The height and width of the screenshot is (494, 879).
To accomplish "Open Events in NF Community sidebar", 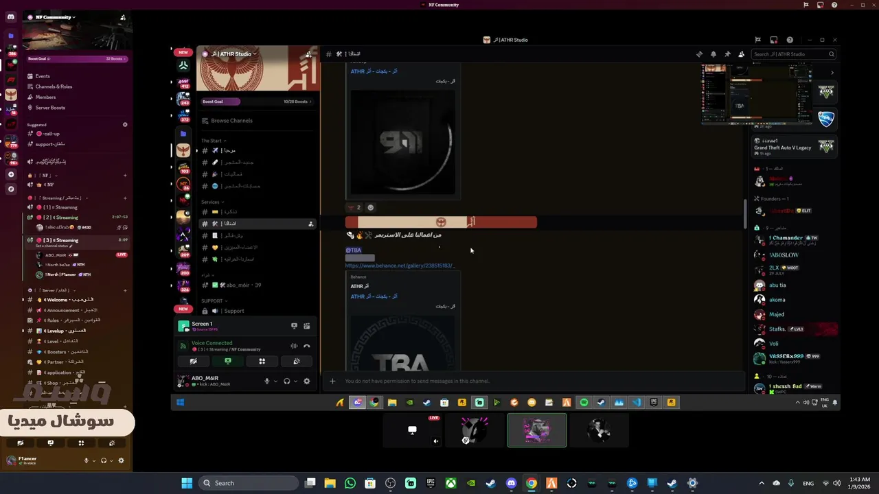I will pyautogui.click(x=43, y=76).
